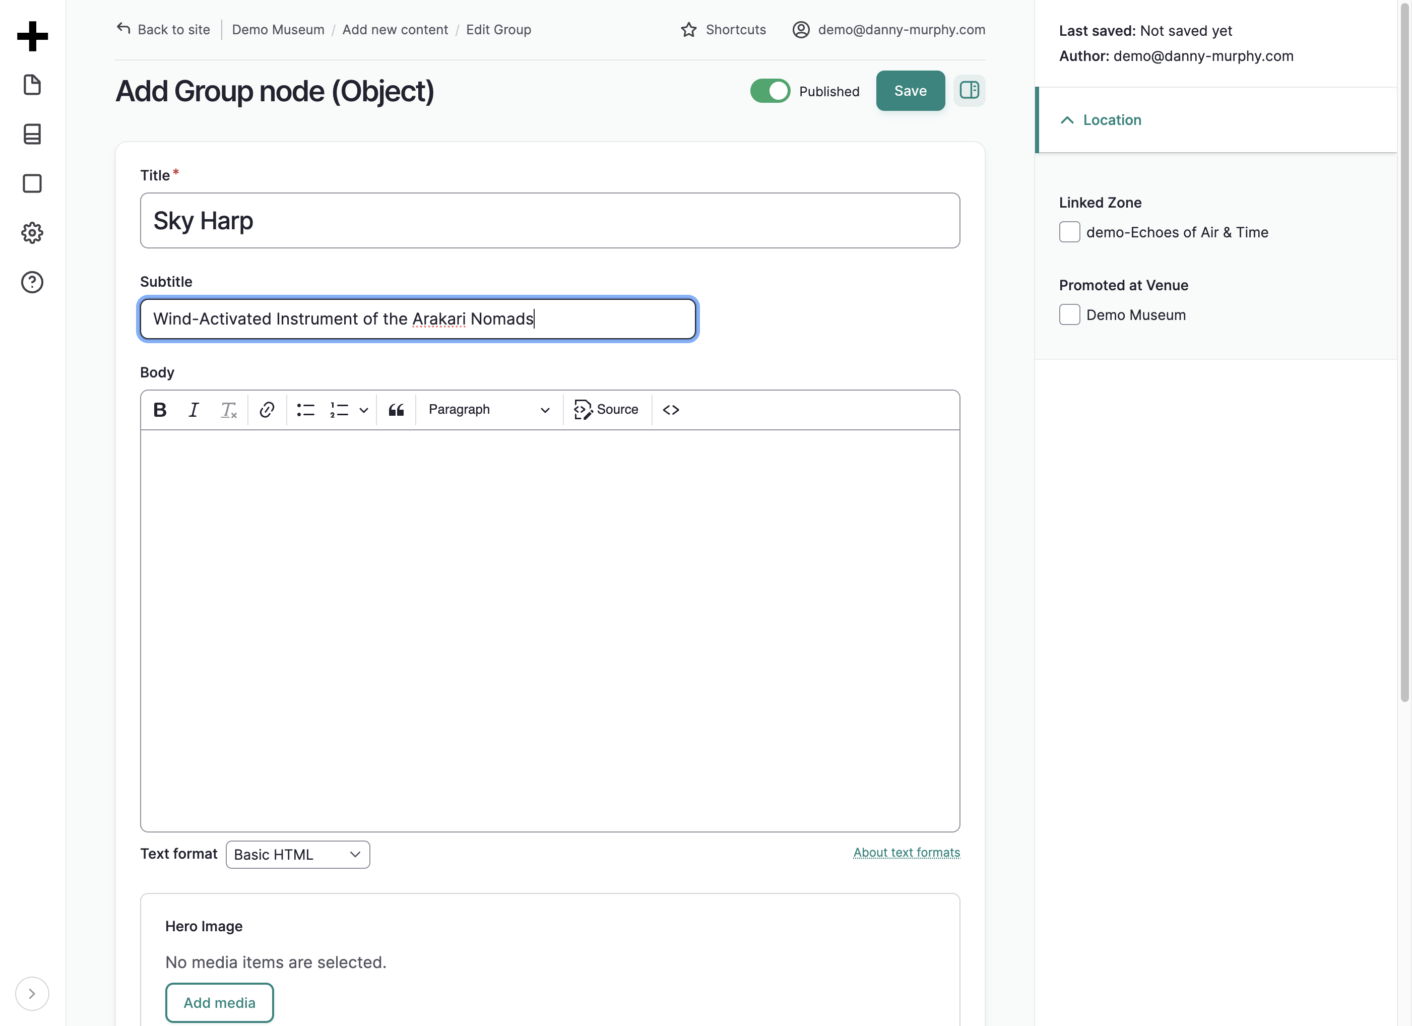Image resolution: width=1412 pixels, height=1026 pixels.
Task: Insert code with the angle brackets icon
Action: click(671, 410)
